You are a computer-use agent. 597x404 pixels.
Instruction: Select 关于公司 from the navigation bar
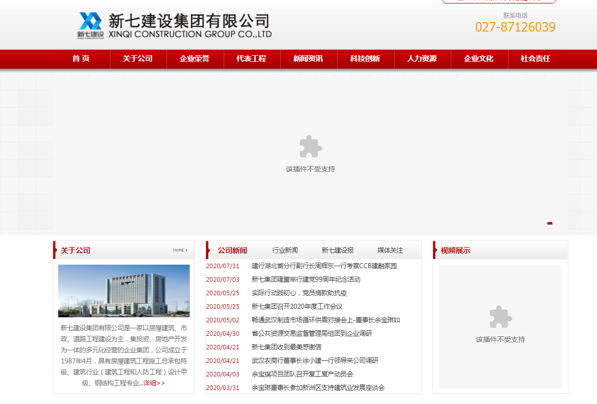138,59
